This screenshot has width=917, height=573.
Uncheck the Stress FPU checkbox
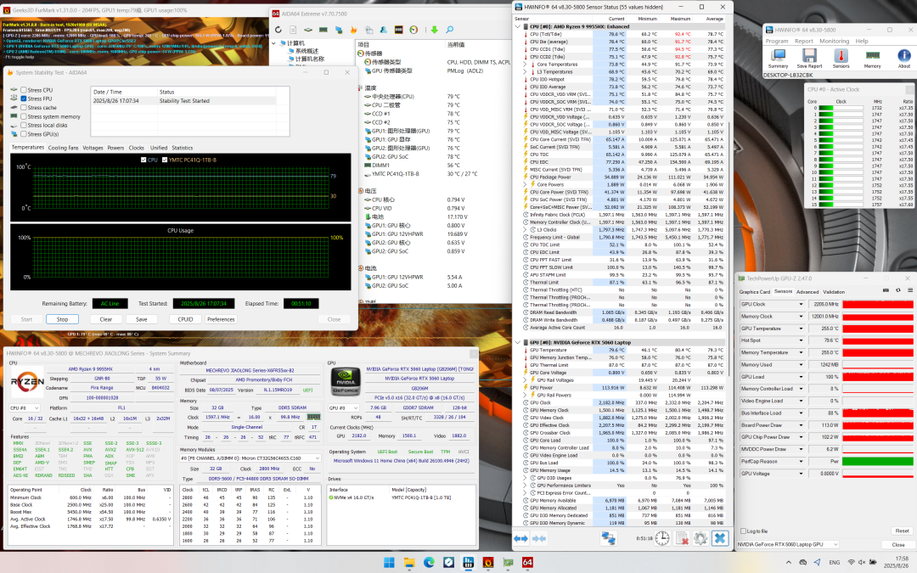point(24,98)
